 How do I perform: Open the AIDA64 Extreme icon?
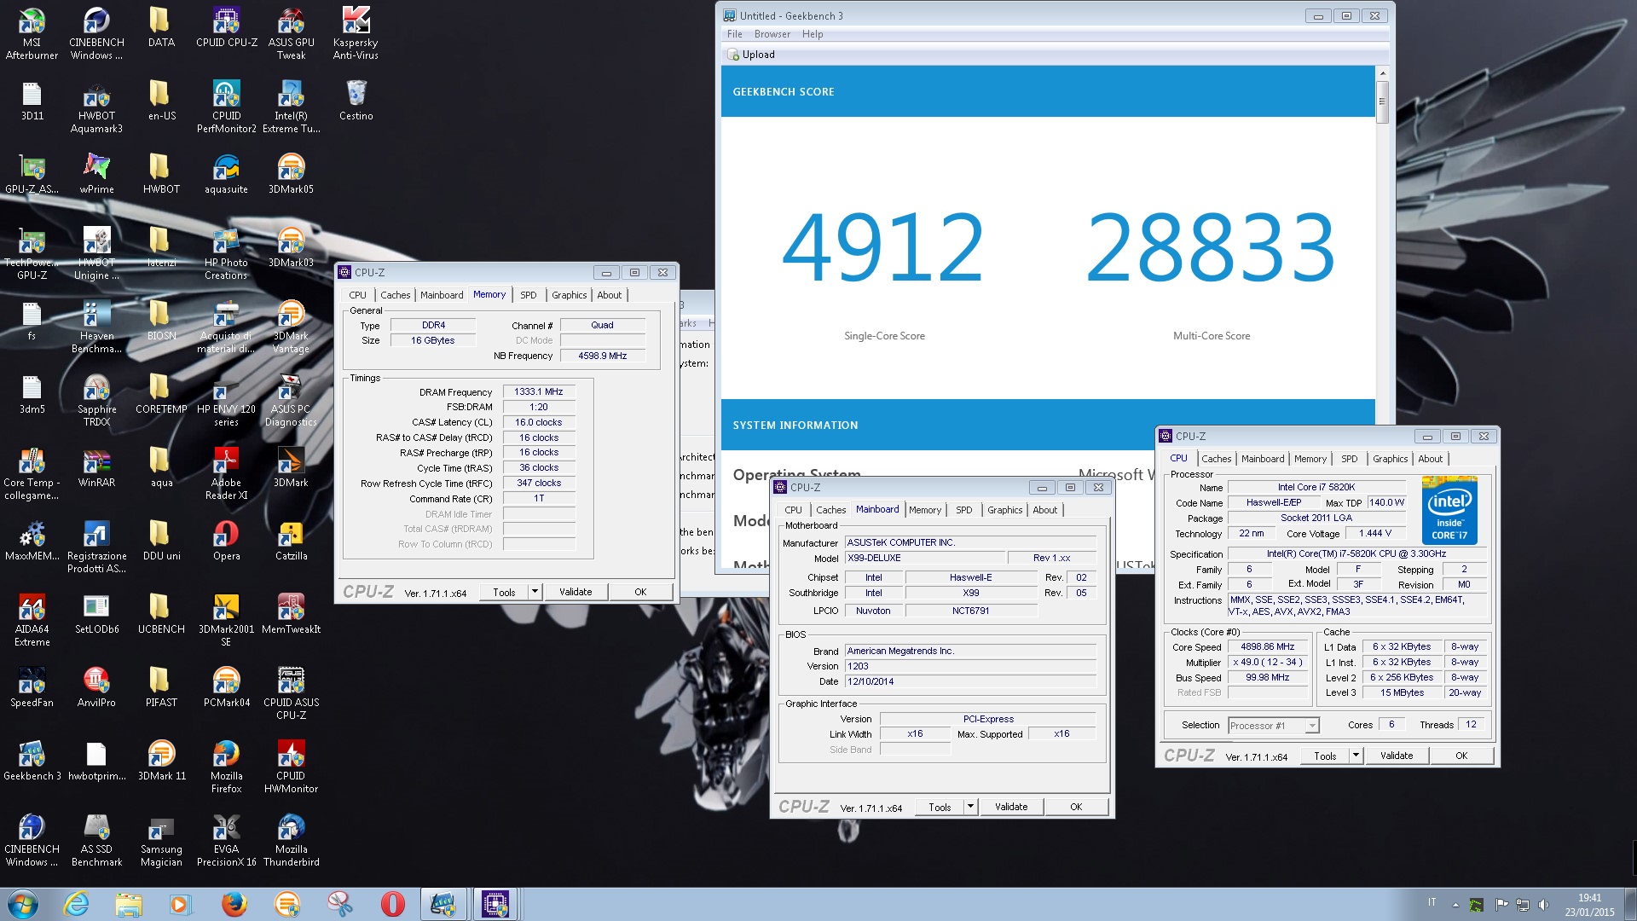(x=32, y=620)
